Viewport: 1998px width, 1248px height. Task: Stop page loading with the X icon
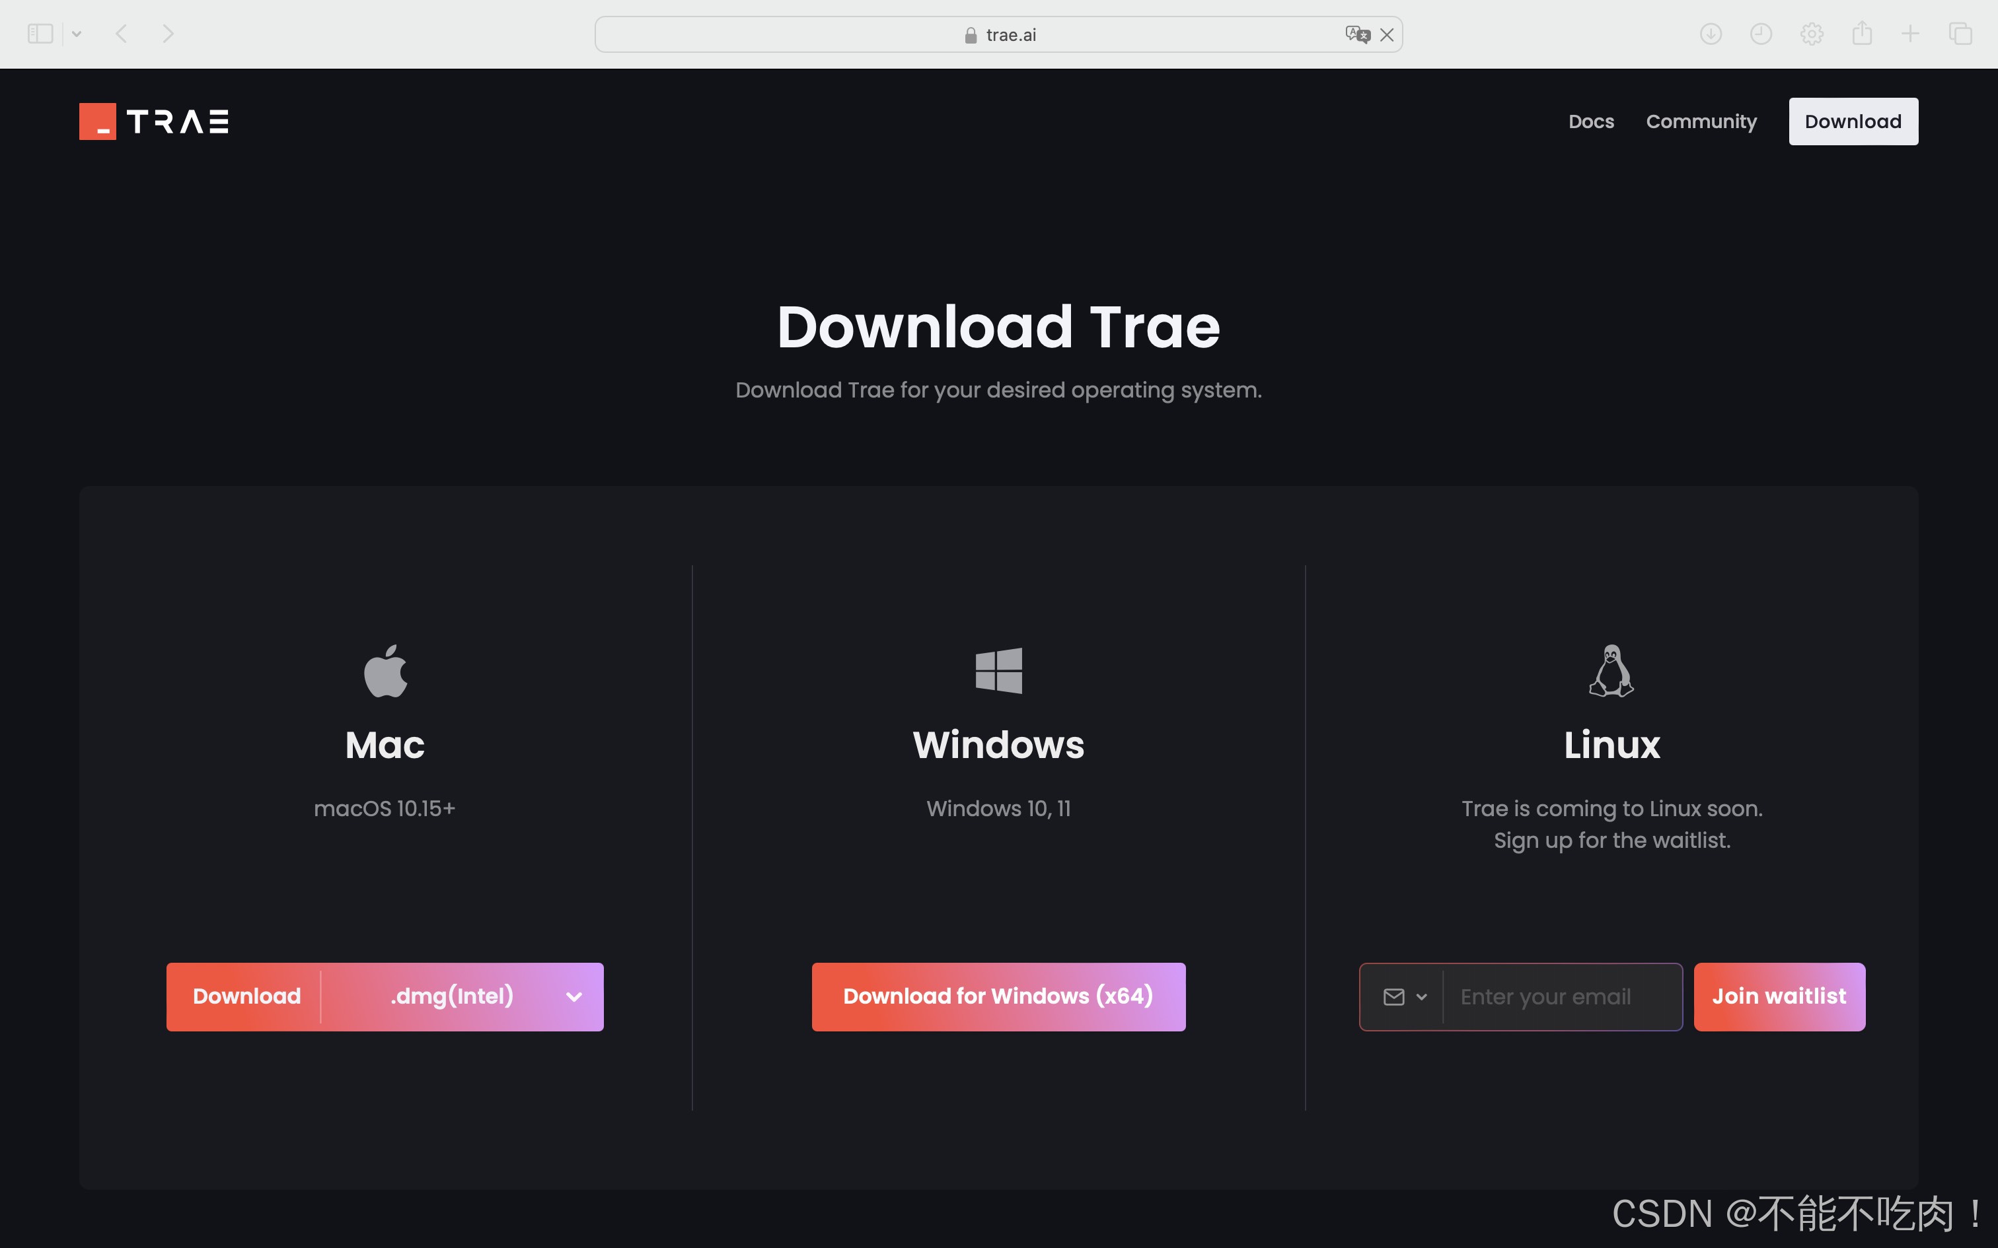click(x=1387, y=34)
